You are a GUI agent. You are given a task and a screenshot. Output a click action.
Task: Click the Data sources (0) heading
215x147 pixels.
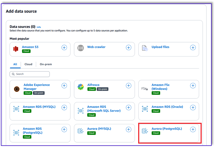tap(22, 27)
